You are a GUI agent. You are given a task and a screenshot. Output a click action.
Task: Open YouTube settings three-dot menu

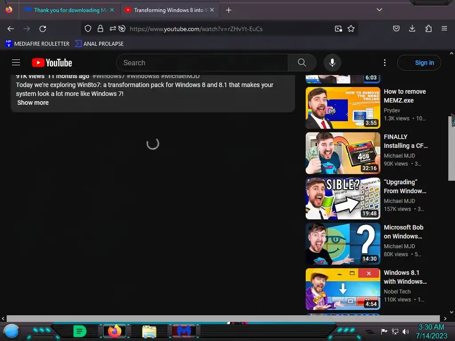click(x=385, y=63)
